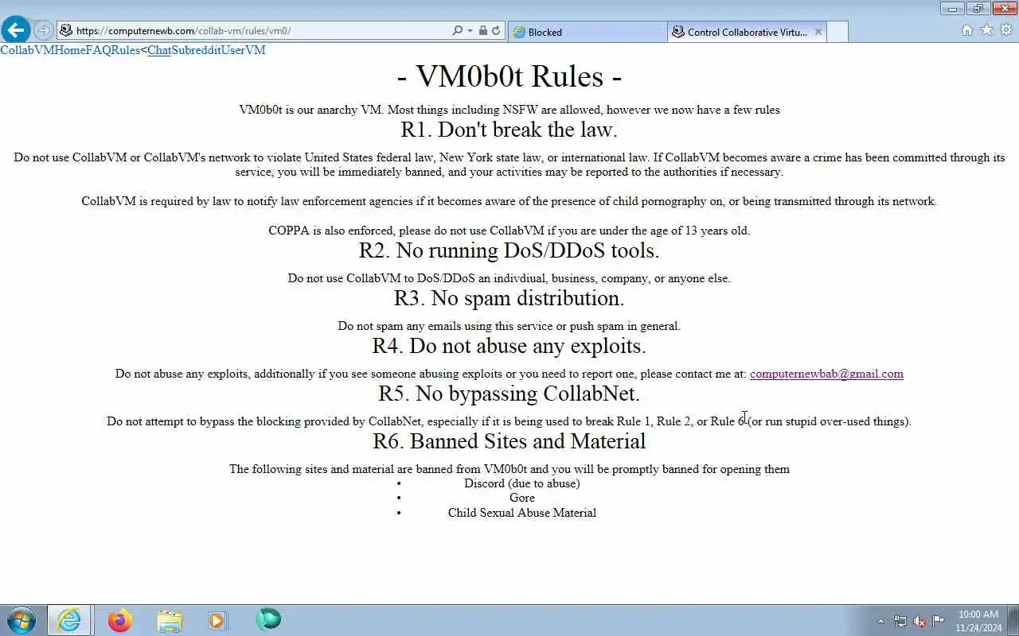
Task: Click the '- VM0b0t Rules -' page heading
Action: pyautogui.click(x=509, y=76)
